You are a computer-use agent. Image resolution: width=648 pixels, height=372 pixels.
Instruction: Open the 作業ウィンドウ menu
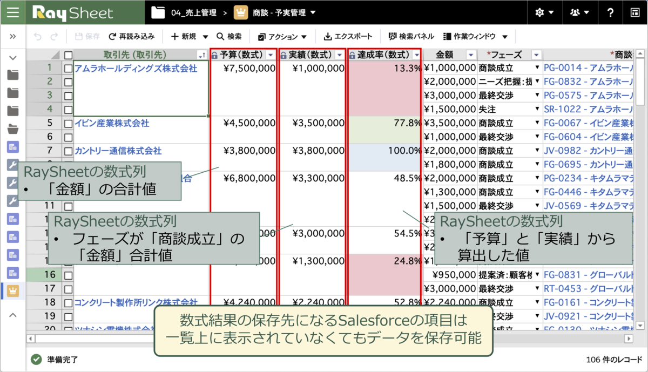(x=475, y=37)
